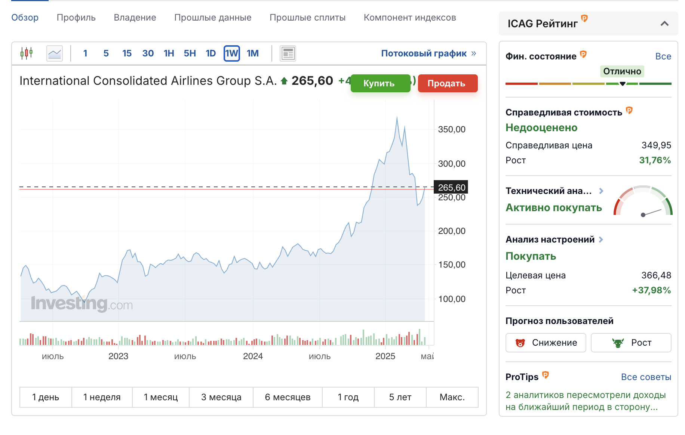Set chart range to 1 год
The image size is (685, 435).
tap(348, 397)
